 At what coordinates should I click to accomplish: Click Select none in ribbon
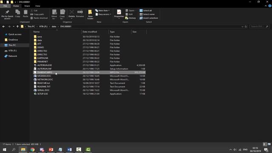point(147,14)
